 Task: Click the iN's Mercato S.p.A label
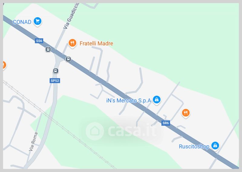tap(129, 101)
